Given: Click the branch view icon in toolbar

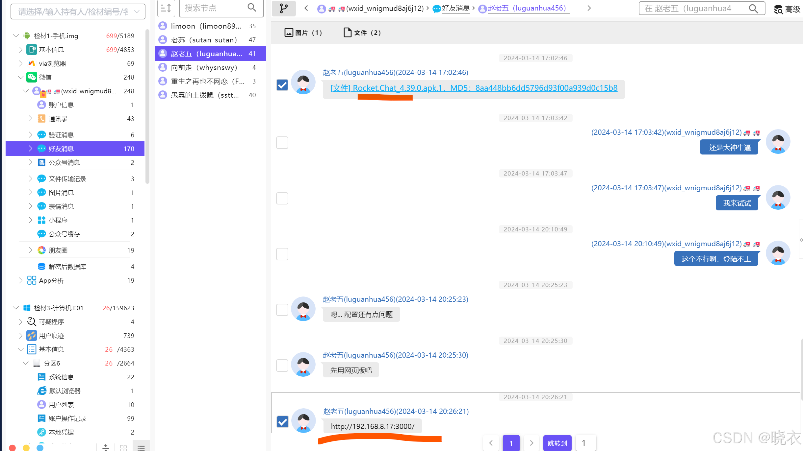Looking at the screenshot, I should 283,8.
